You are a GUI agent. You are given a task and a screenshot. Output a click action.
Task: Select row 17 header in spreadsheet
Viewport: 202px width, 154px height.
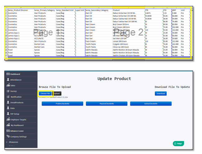[x=6, y=55]
